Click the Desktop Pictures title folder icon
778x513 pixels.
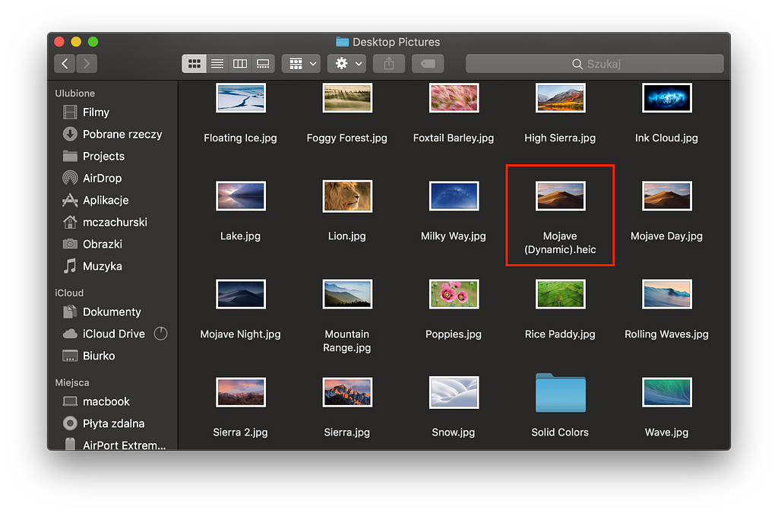pos(343,42)
